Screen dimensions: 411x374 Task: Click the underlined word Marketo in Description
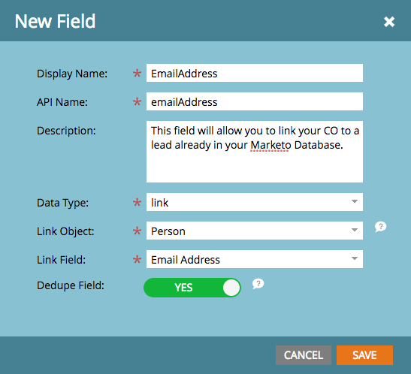(x=270, y=145)
